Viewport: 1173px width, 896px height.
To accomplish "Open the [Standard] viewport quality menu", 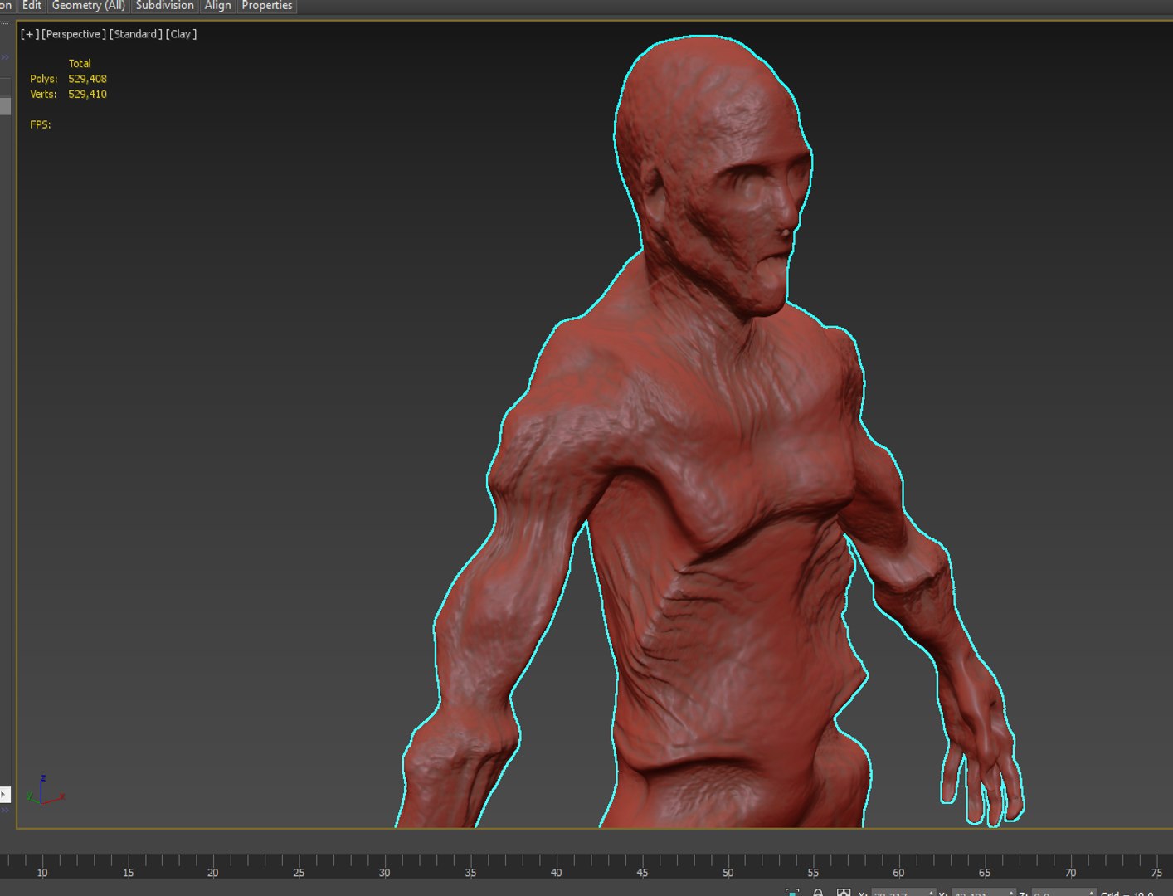I will pyautogui.click(x=136, y=34).
